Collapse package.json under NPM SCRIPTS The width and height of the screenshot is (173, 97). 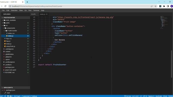pos(15,90)
